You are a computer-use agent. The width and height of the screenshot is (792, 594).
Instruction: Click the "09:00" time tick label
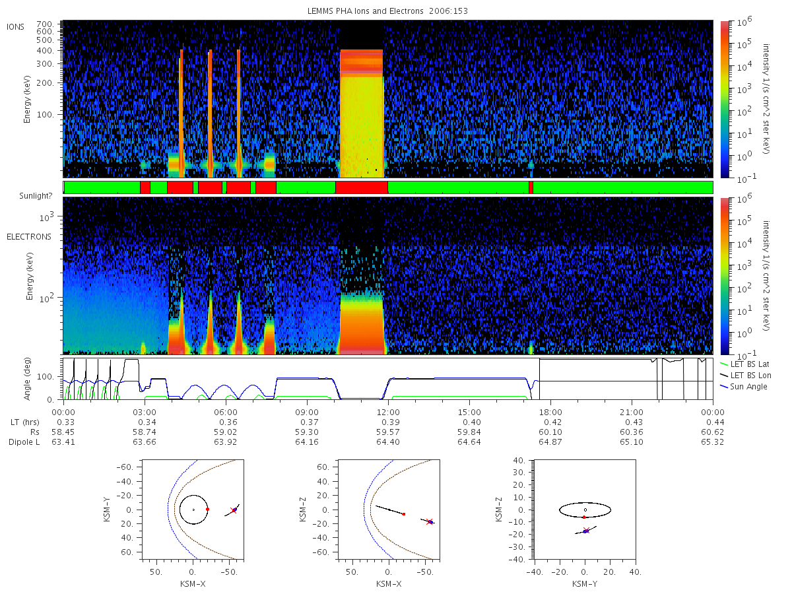307,412
